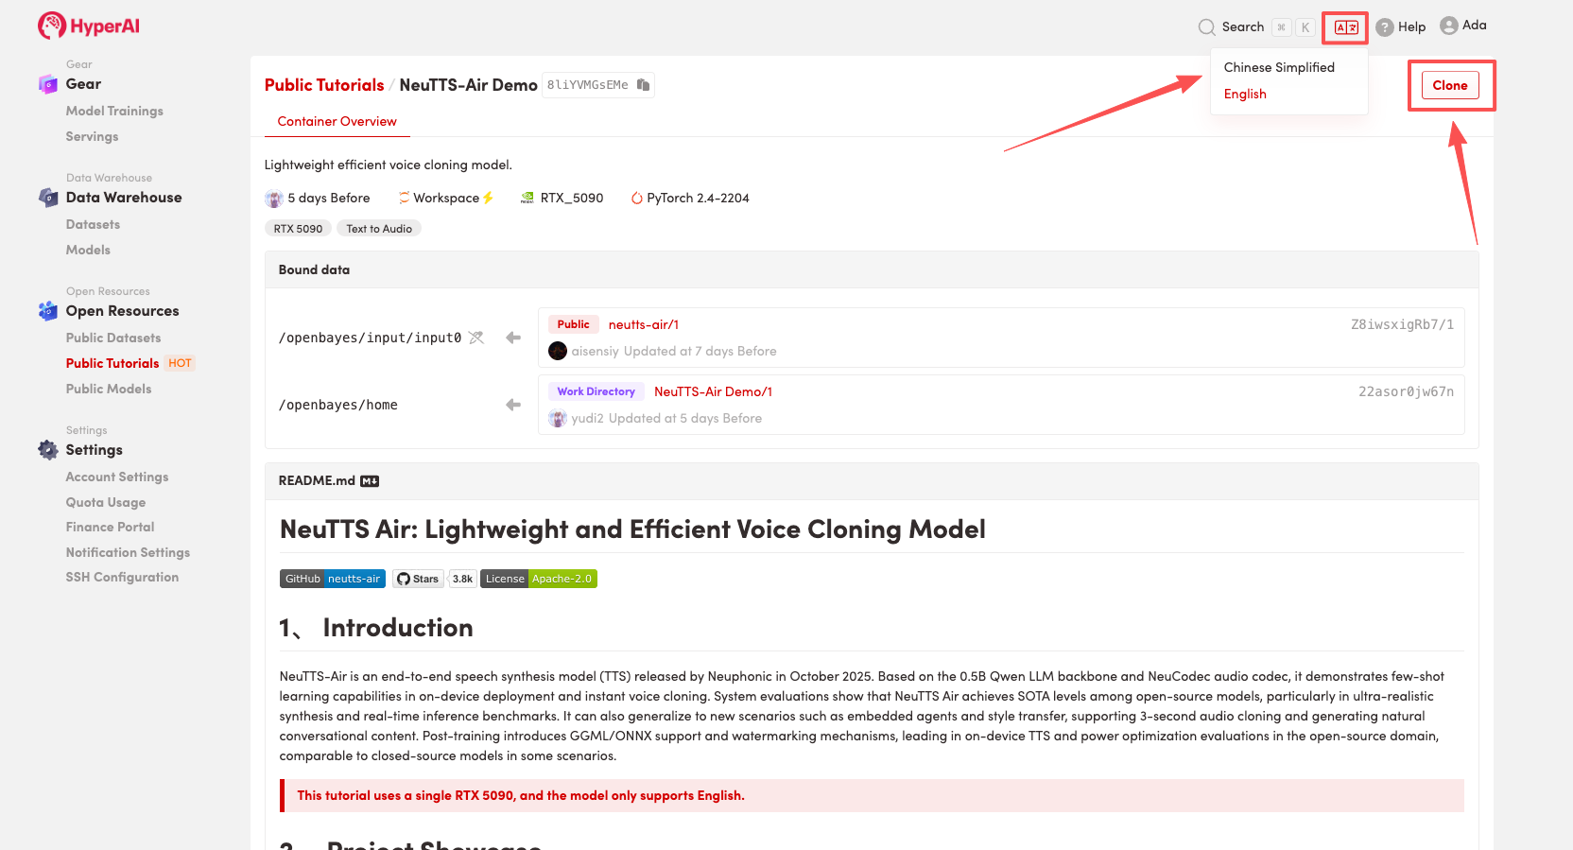Click the RTX 5090 tag
The height and width of the screenshot is (850, 1573).
tap(298, 229)
